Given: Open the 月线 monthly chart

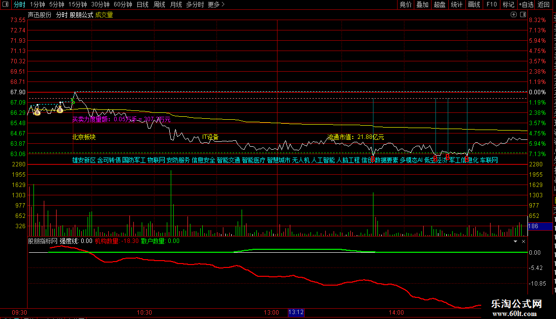Looking at the screenshot, I should point(176,4).
